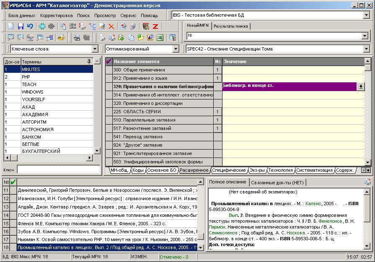Image resolution: width=375 pixels, height=262 pixels.
Task: Go to the previous record with the green double arrow
Action: [42, 26]
